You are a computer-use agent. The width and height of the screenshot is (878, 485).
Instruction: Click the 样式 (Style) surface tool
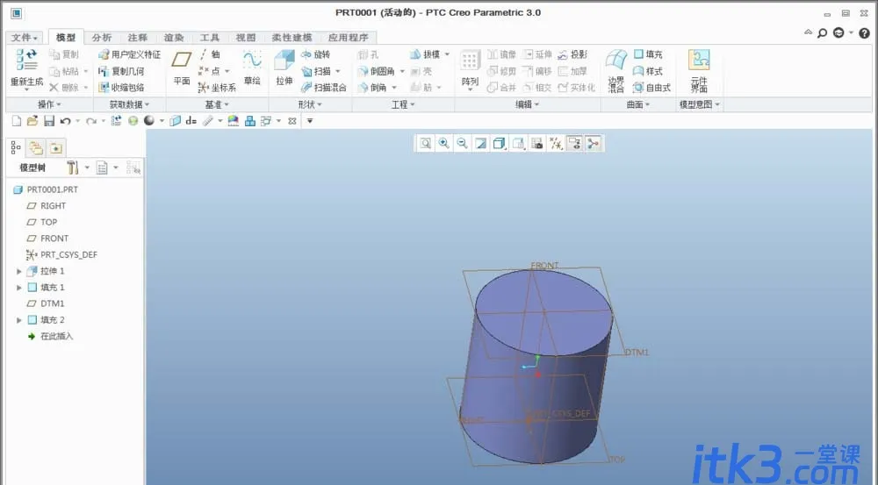click(x=648, y=71)
